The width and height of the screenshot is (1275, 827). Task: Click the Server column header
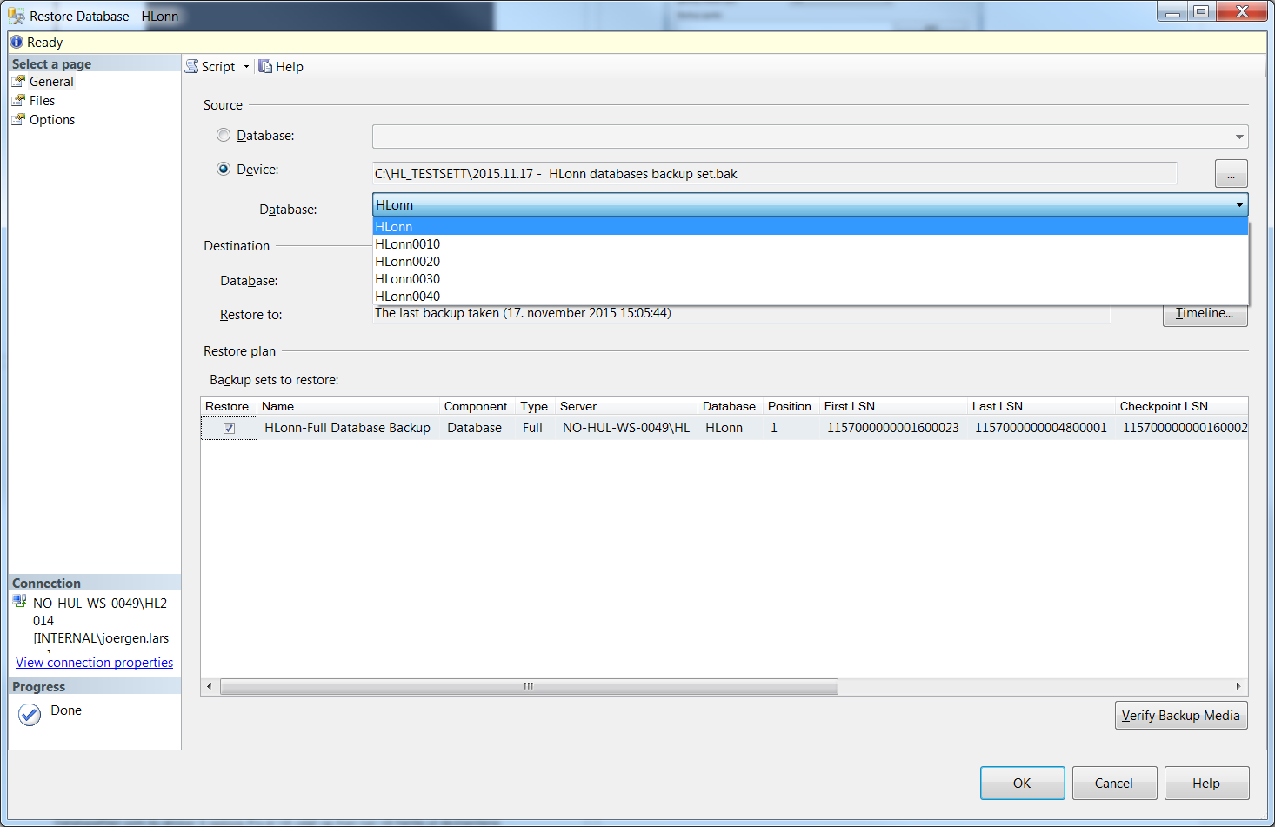point(626,406)
